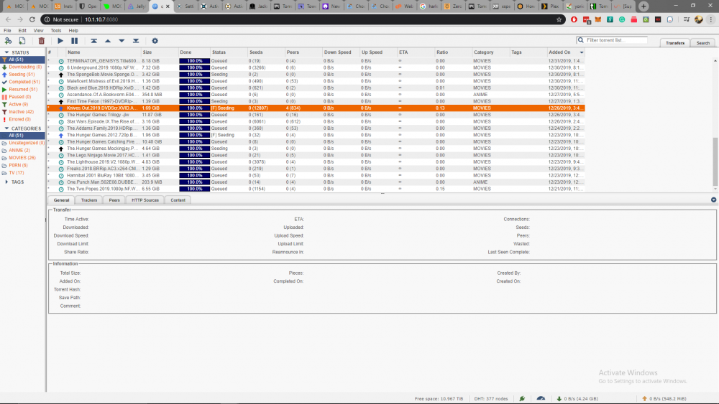Click the red Delete trash can icon
Screen dimensions: 719x404
click(x=41, y=41)
